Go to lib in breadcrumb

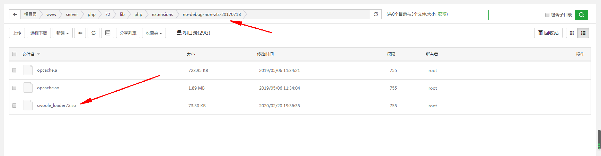122,14
